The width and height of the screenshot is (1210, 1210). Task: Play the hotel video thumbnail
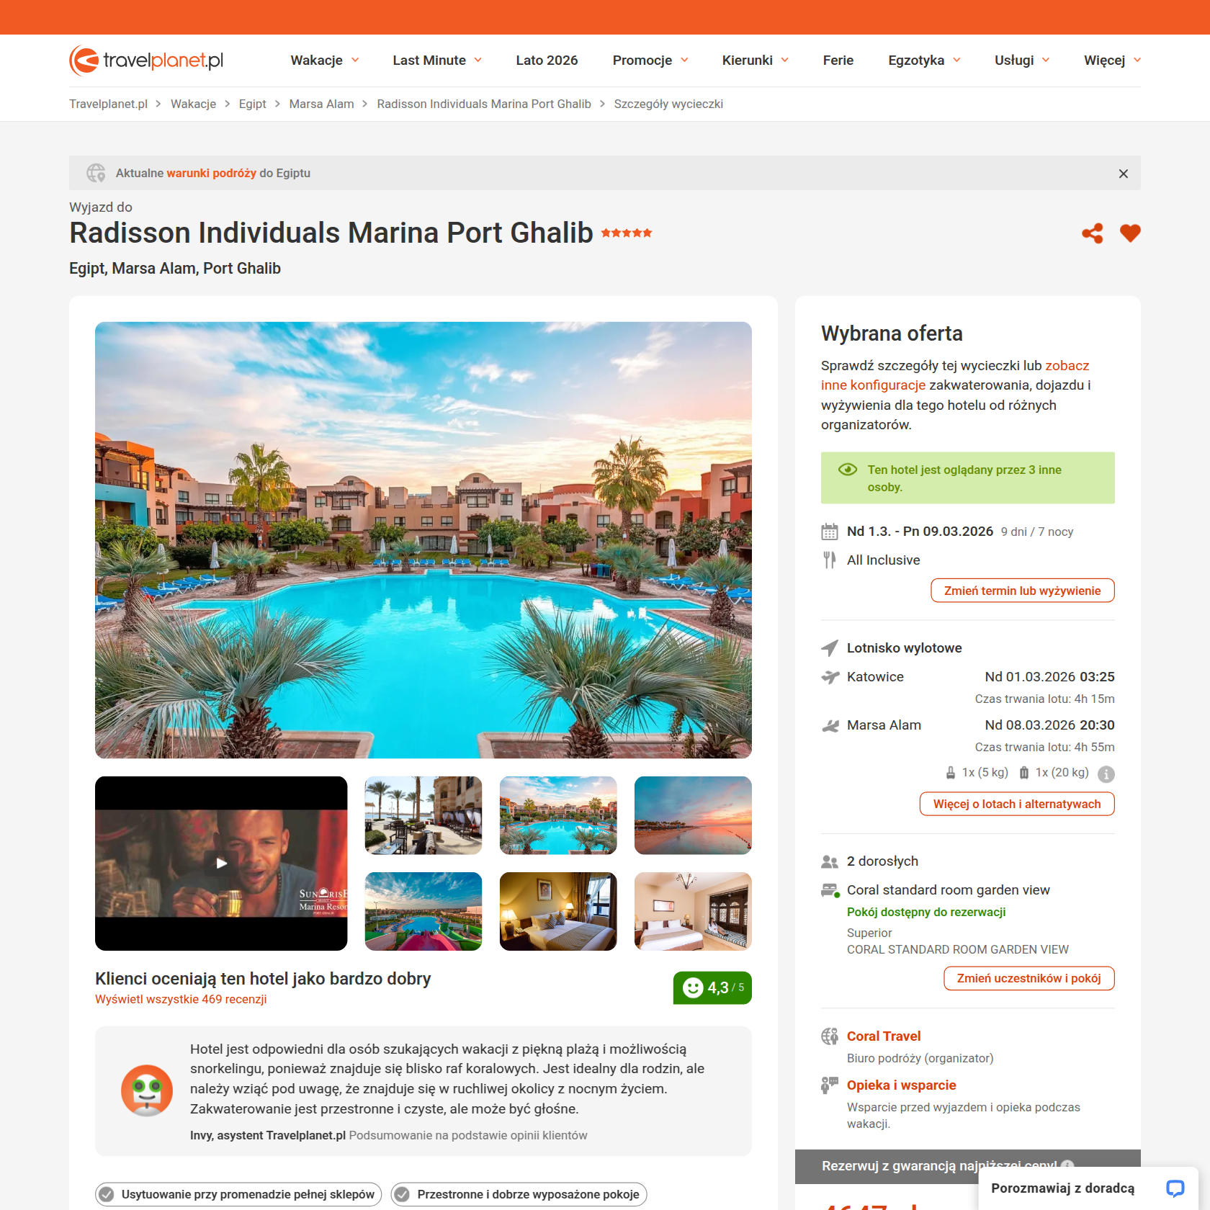pyautogui.click(x=221, y=863)
